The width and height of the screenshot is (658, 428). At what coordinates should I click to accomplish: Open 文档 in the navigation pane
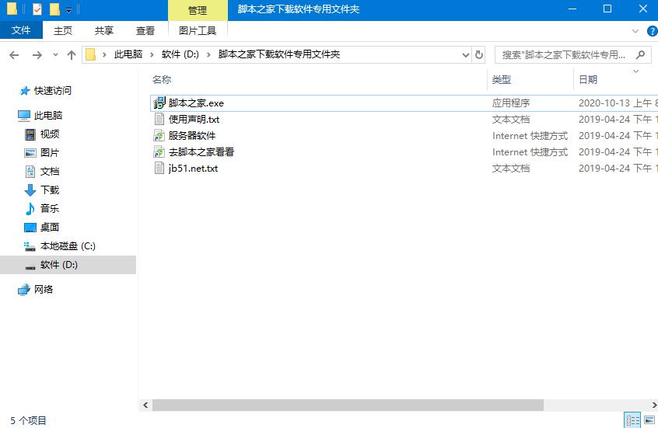50,172
